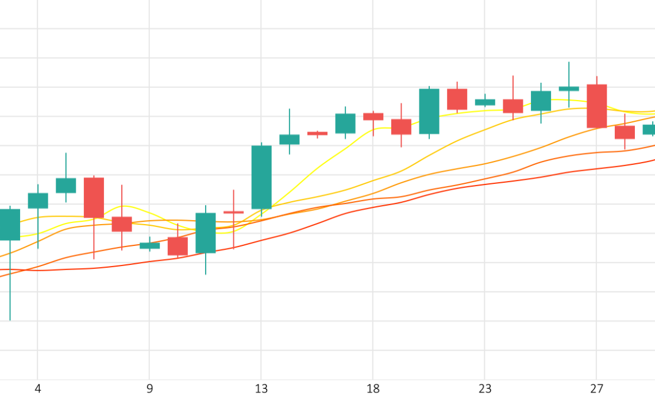
Task: Click the 27 date label on the axis
Action: tap(597, 389)
